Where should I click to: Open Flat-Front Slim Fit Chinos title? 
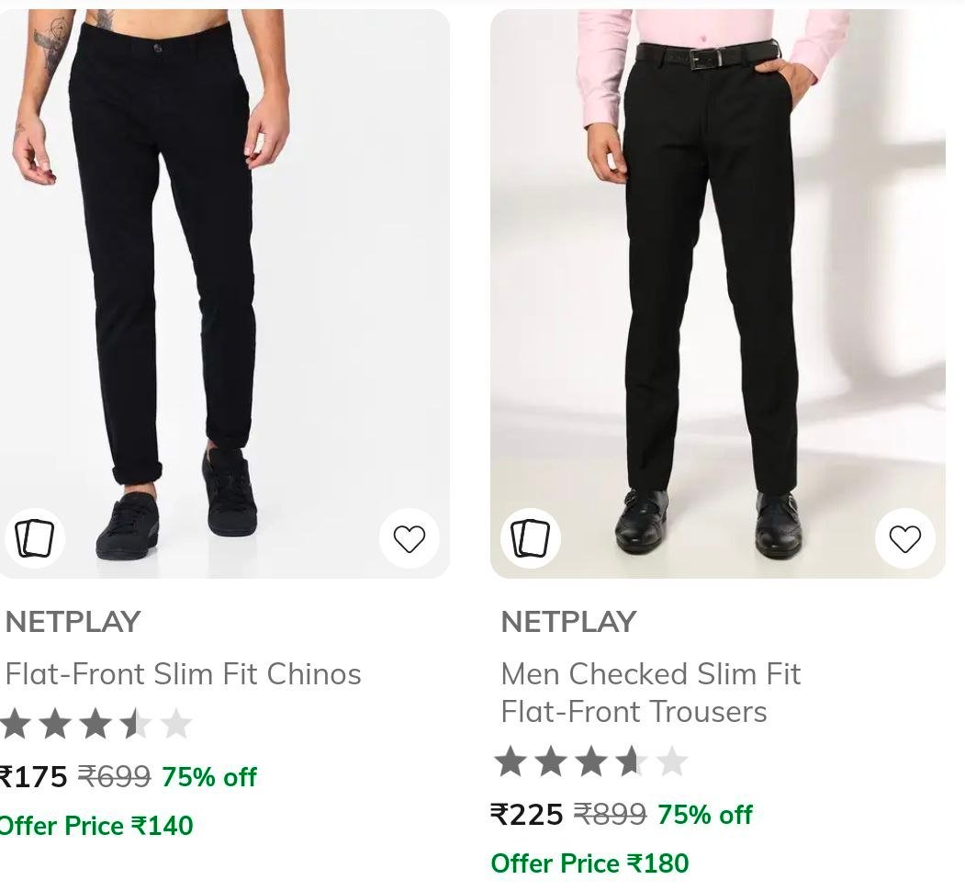point(184,673)
